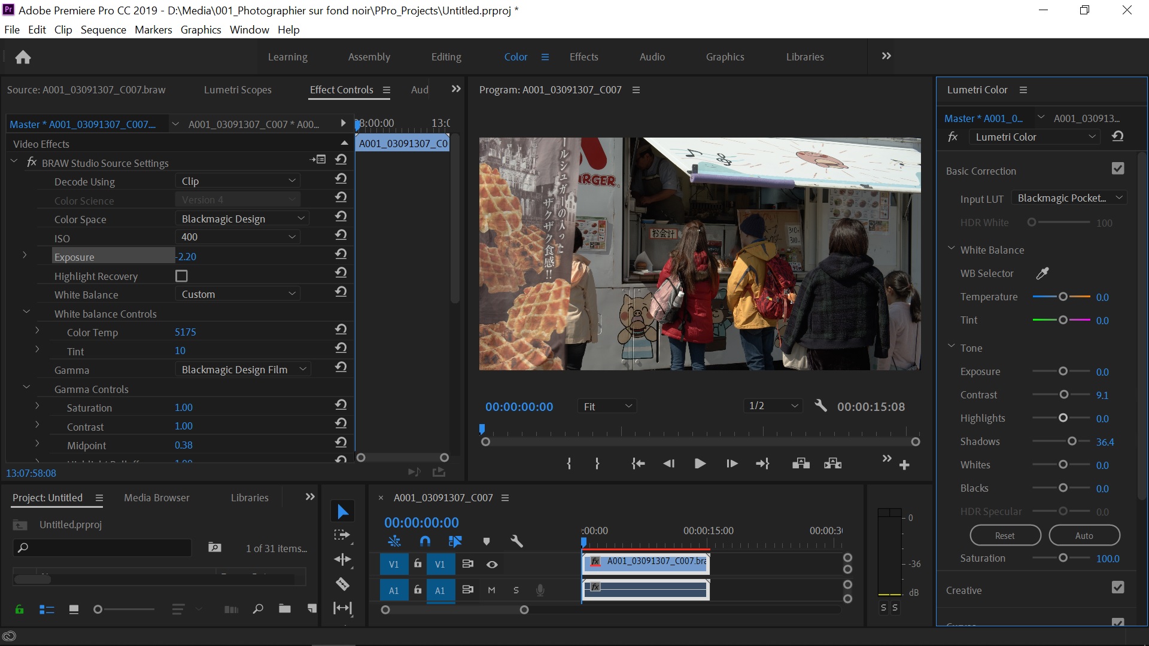
Task: Click the Reset button under Blacks
Action: (x=1005, y=535)
